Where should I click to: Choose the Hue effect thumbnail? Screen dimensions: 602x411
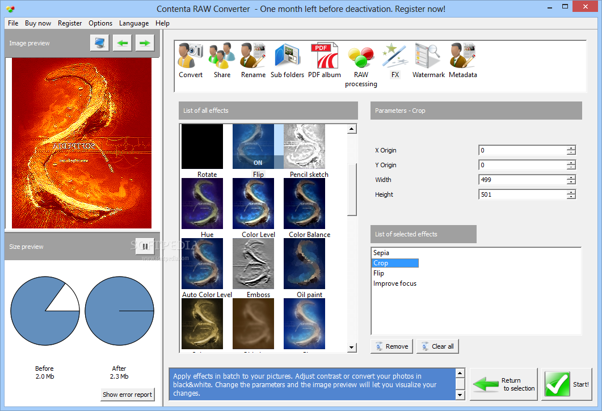[203, 204]
